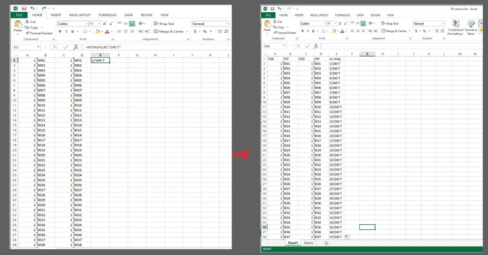Viewport: 488px width, 255px height.
Task: Click Paste icon in right Excel window
Action: pyautogui.click(x=267, y=24)
